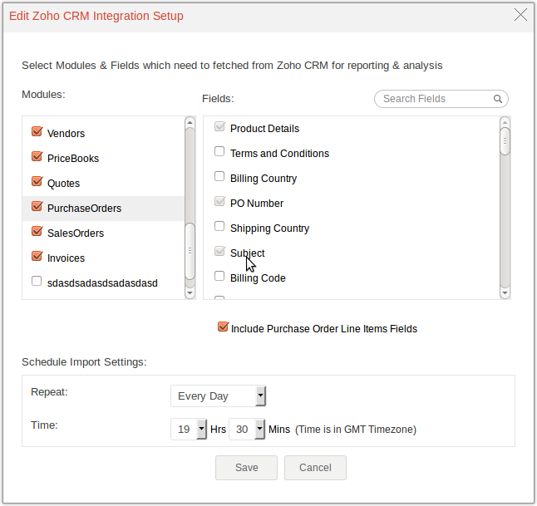Uncheck the Vendors module checkbox

click(37, 132)
